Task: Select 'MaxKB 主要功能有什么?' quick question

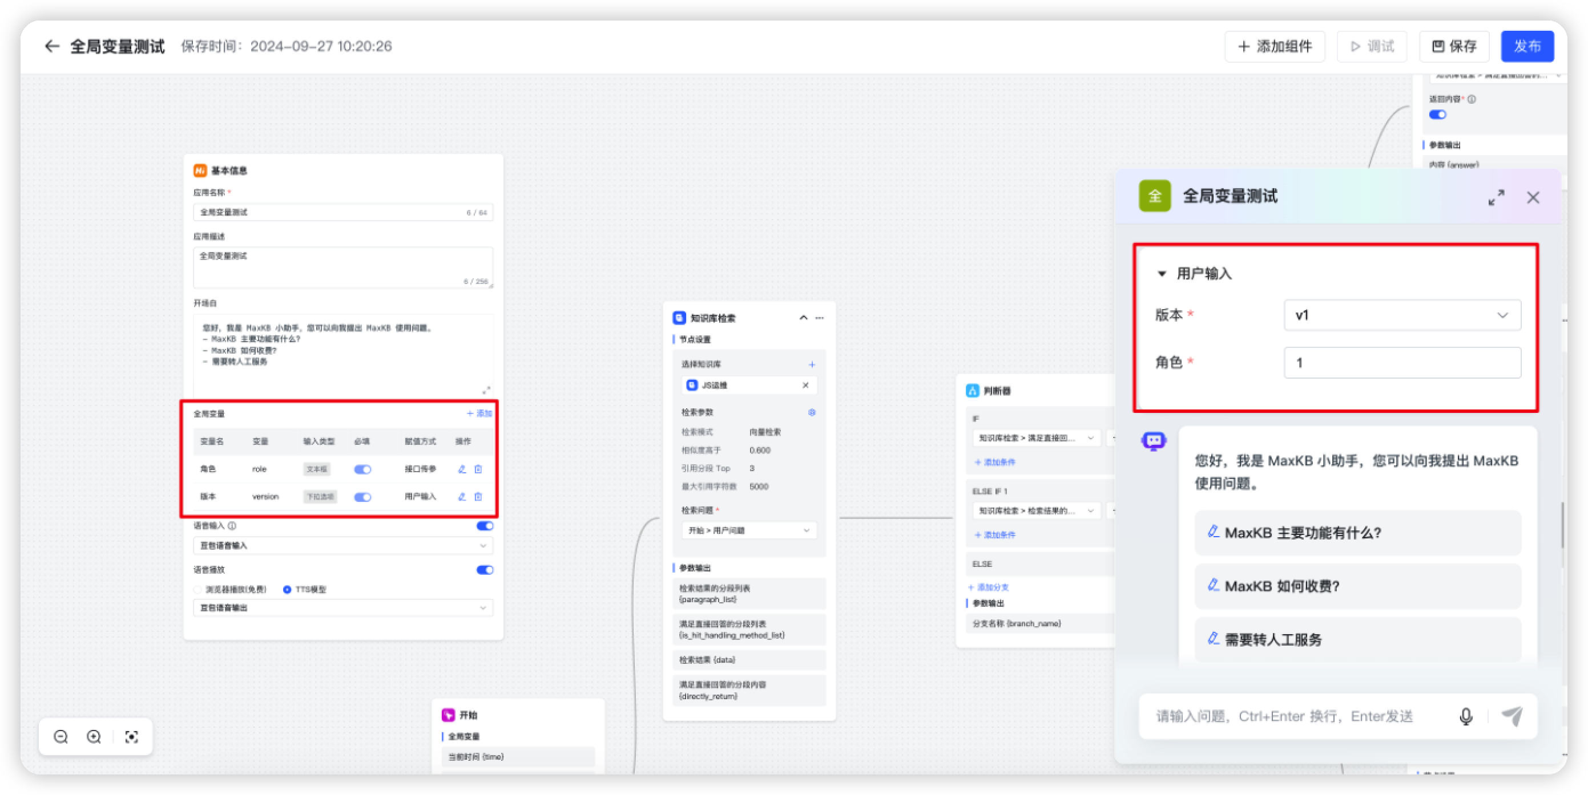Action: coord(1358,533)
